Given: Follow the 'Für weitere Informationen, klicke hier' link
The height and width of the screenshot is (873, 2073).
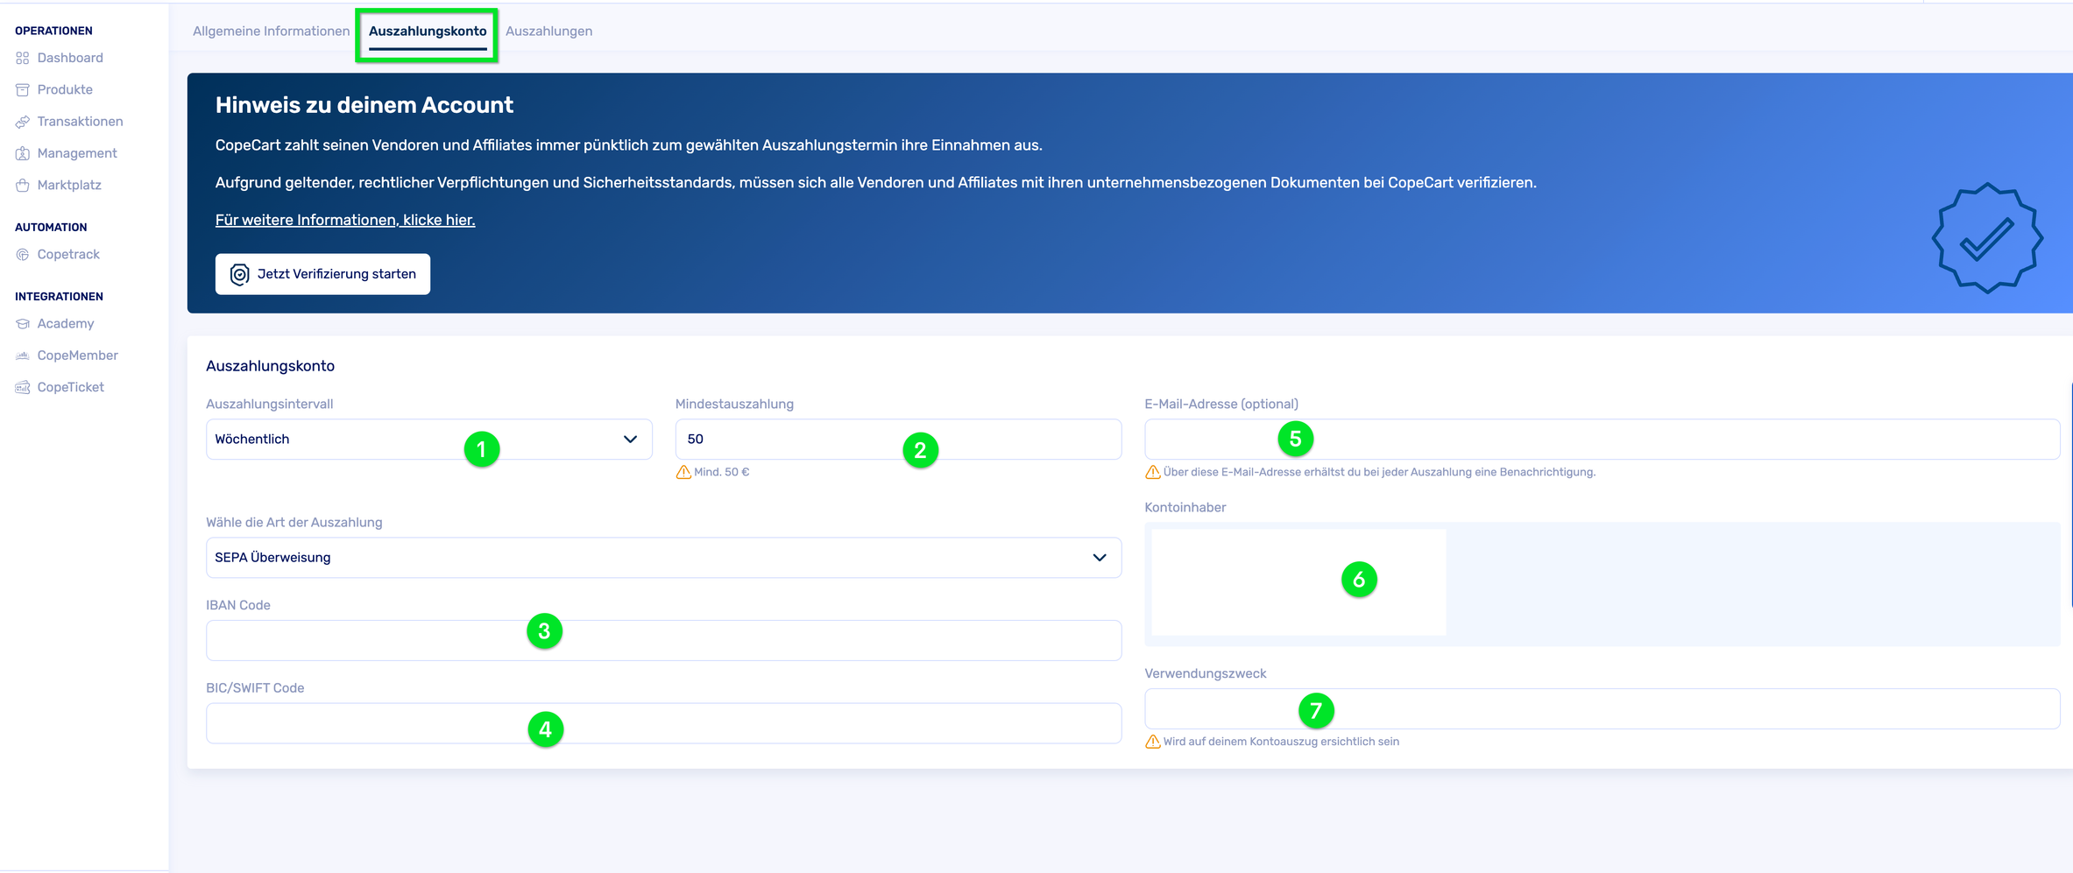Looking at the screenshot, I should coord(345,220).
